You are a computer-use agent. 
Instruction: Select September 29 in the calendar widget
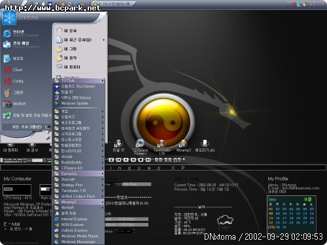(x=271, y=227)
